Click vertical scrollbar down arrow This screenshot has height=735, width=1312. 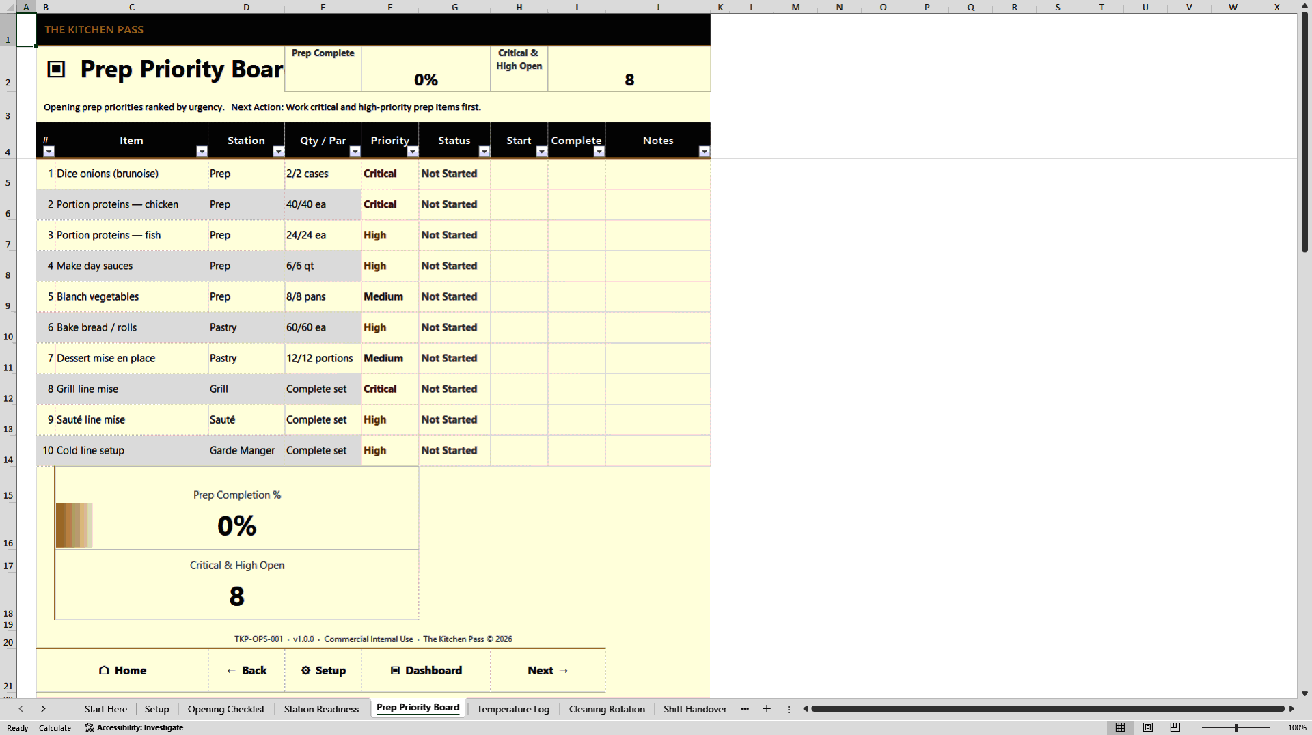(x=1304, y=693)
